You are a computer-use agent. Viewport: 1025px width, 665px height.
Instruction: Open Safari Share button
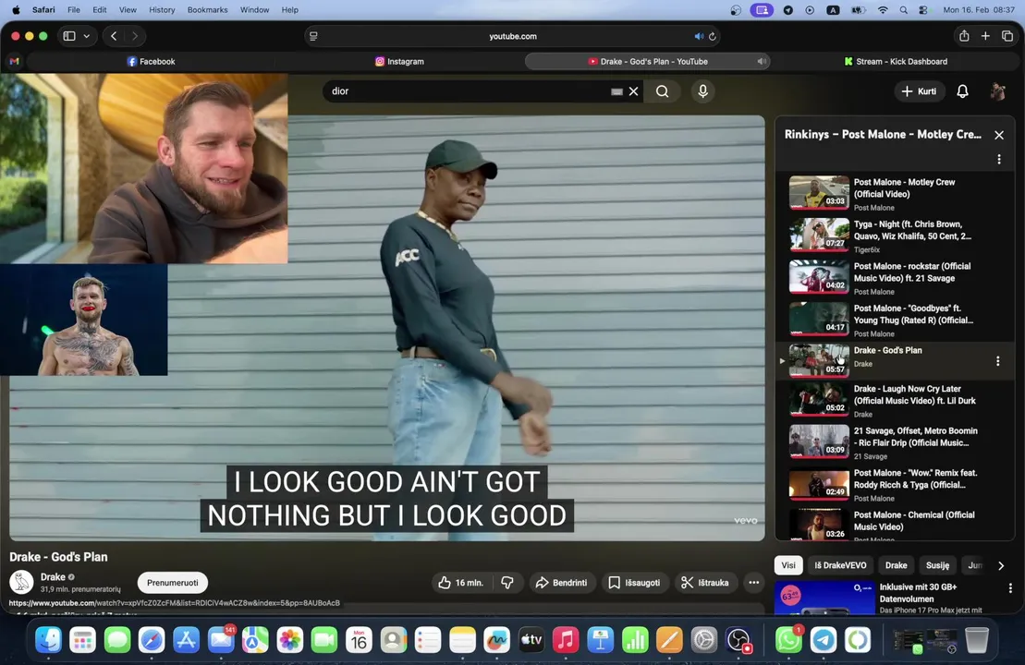point(964,37)
